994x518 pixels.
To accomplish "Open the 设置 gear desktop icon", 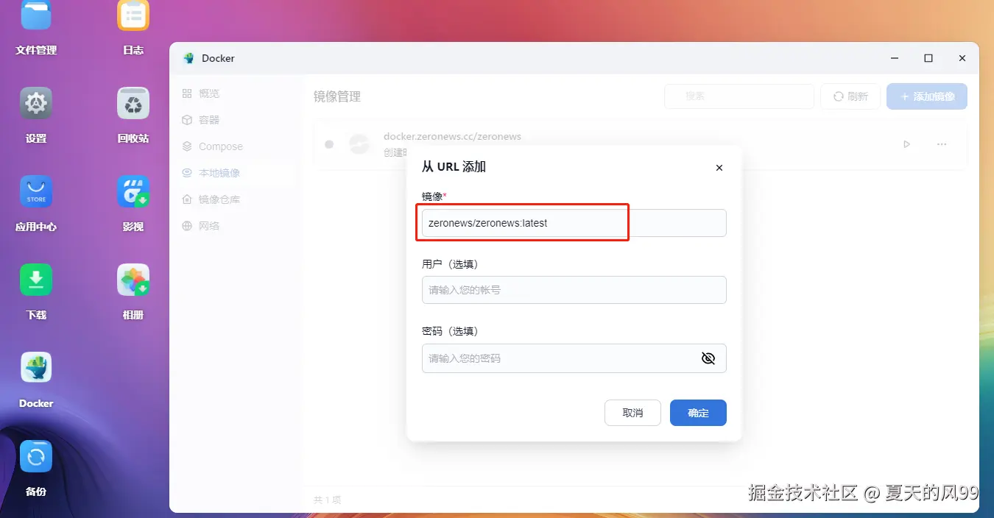I will pos(36,103).
